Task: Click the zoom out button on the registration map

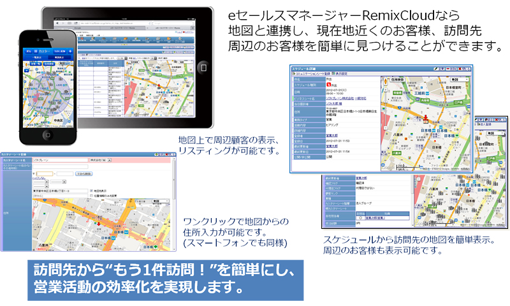Action: coord(36,205)
